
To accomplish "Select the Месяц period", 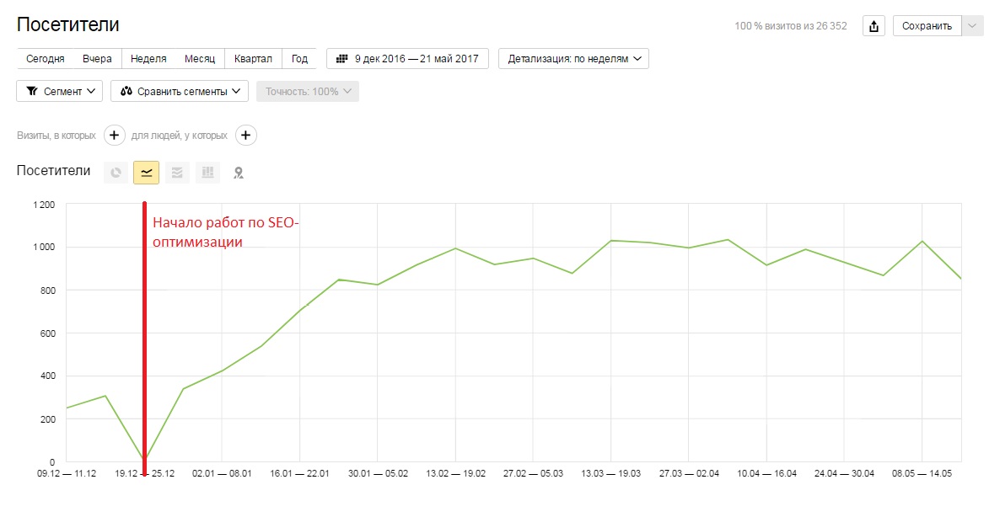I will (200, 59).
